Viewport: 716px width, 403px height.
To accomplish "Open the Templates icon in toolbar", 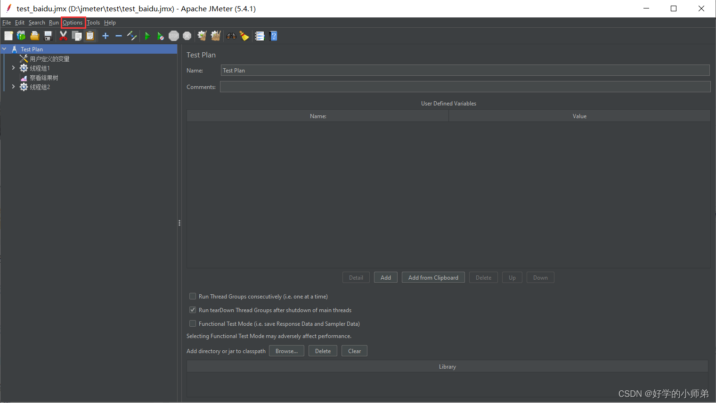I will 21,36.
